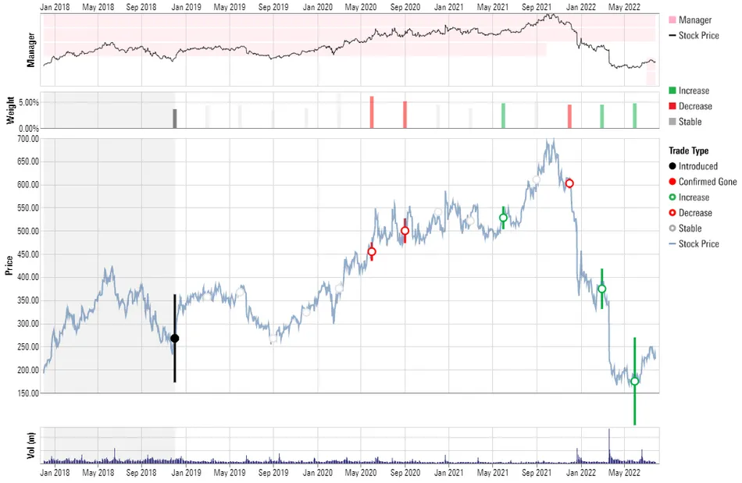The height and width of the screenshot is (483, 742).
Task: Click the red marker near price 600
Action: coord(569,183)
